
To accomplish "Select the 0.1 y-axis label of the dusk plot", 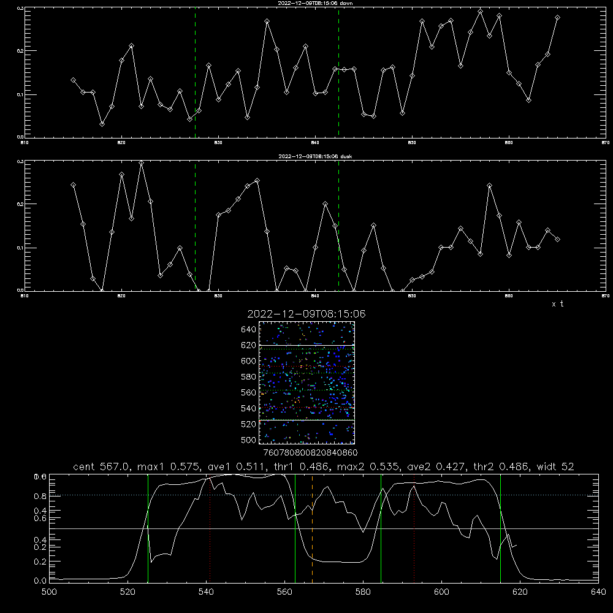I will tap(20, 248).
